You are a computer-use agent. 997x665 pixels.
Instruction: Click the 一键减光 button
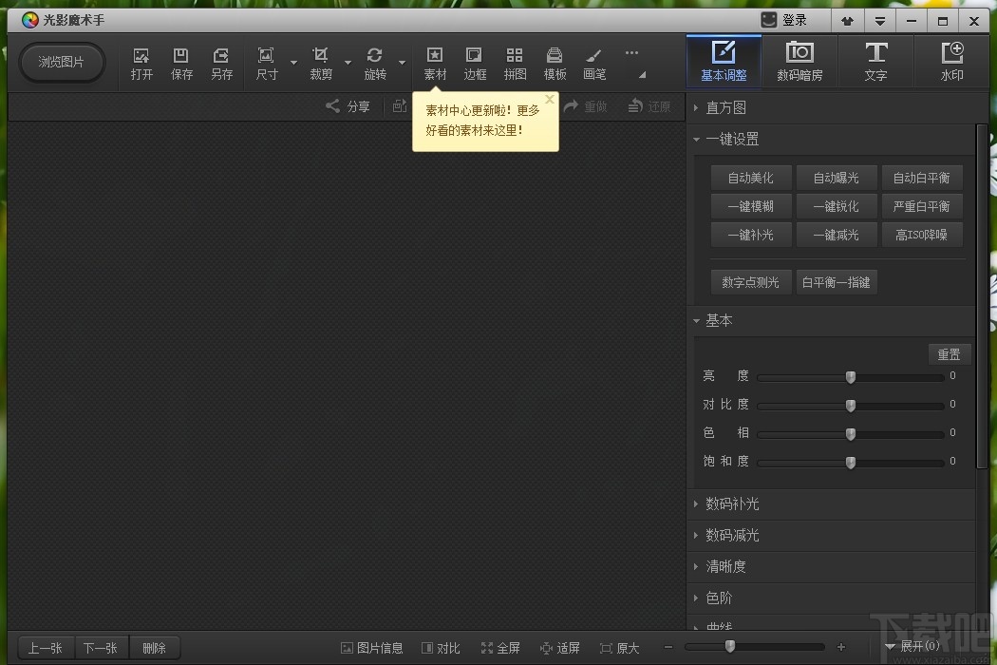tap(837, 235)
